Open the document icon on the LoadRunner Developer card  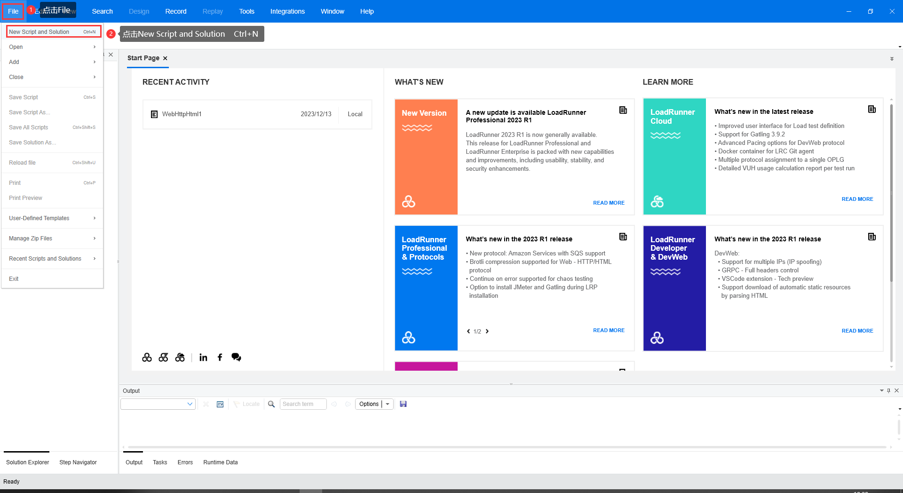click(x=872, y=237)
